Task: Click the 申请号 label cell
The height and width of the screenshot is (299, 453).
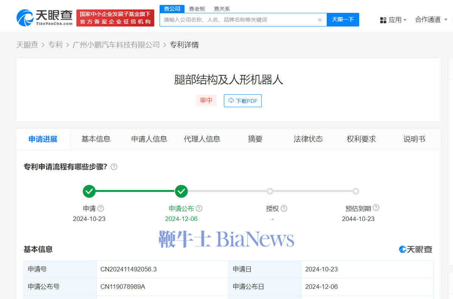Action: point(60,269)
